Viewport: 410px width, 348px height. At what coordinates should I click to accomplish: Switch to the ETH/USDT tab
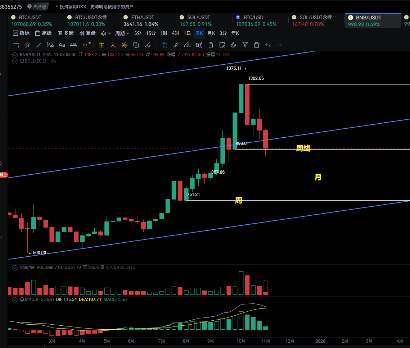143,20
